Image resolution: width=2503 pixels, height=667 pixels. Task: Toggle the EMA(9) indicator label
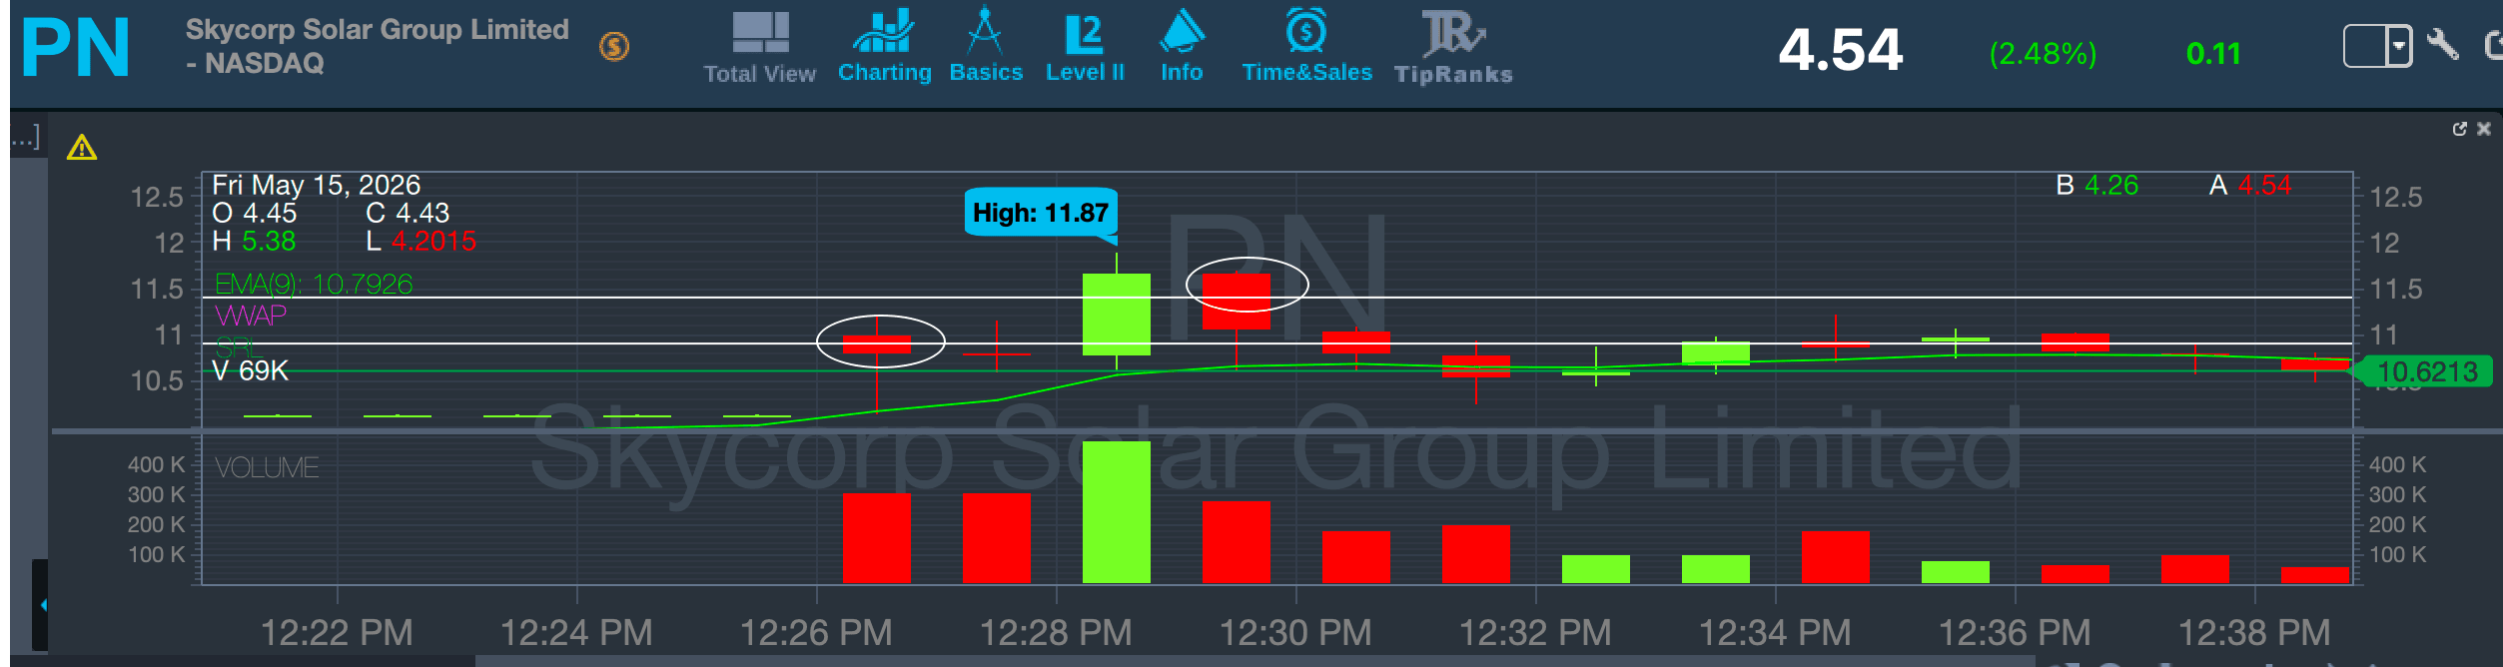click(x=314, y=285)
